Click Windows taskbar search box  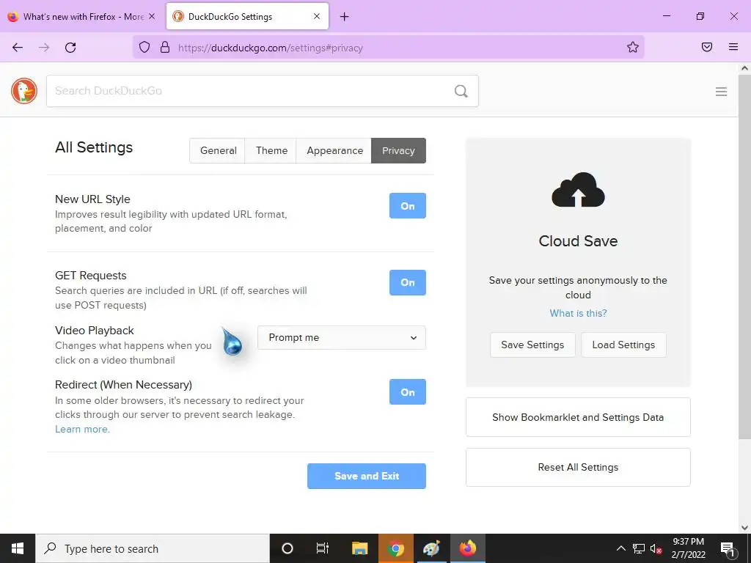pos(153,548)
